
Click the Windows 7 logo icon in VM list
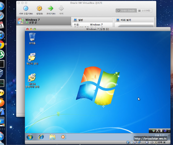21,21
